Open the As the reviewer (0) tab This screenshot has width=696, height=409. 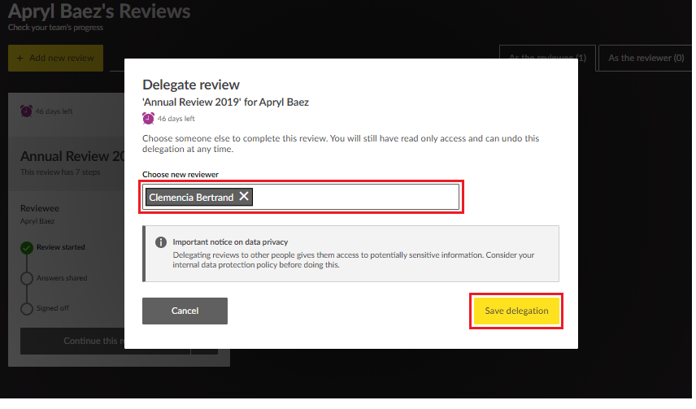click(646, 59)
